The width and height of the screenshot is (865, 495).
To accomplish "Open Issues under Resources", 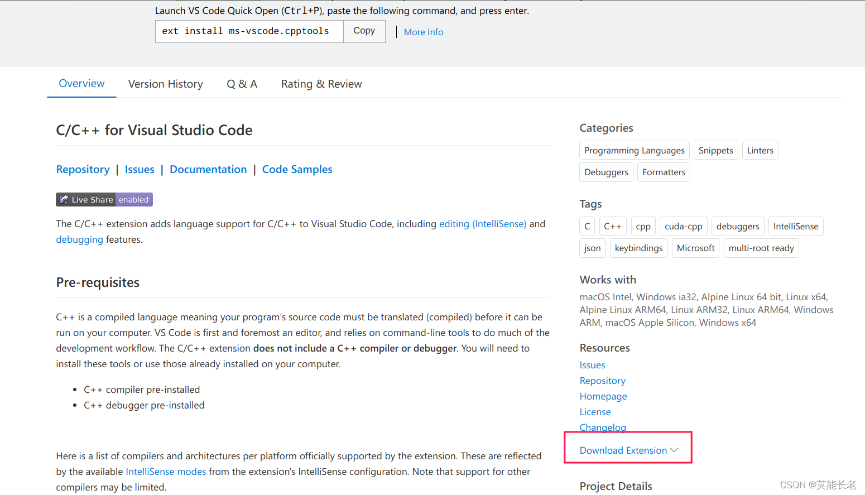I will pos(592,365).
